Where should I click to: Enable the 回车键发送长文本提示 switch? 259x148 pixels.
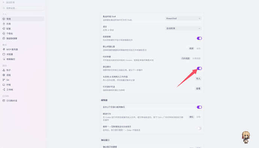point(199,129)
